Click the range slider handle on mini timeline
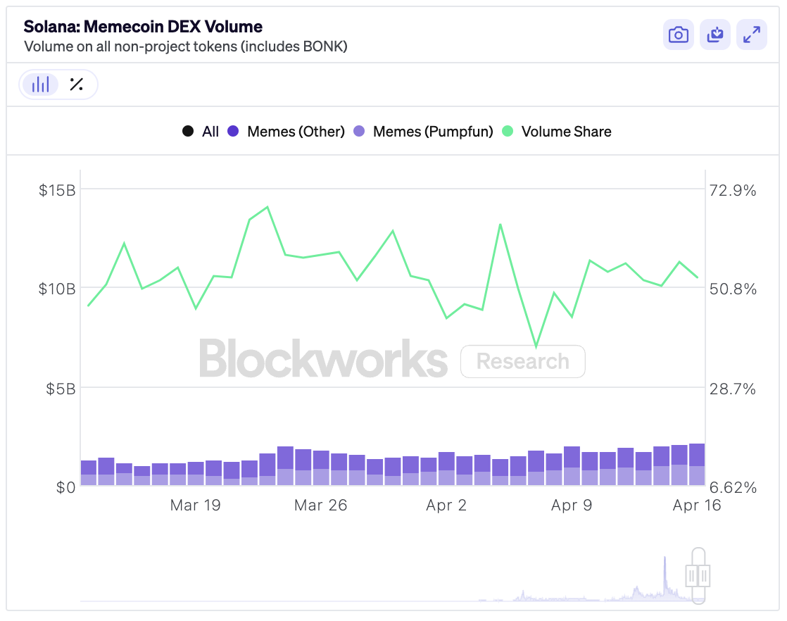787x621 pixels. [x=698, y=576]
